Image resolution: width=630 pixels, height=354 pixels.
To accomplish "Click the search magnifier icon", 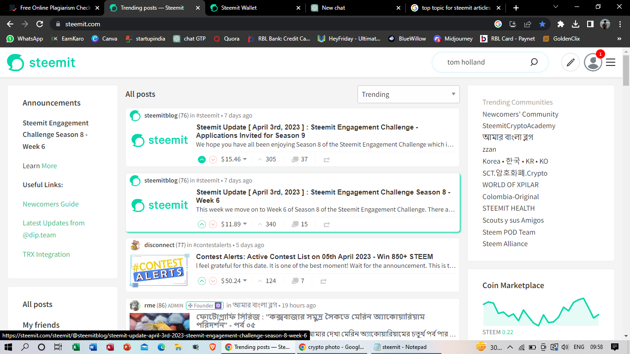I will coord(534,62).
